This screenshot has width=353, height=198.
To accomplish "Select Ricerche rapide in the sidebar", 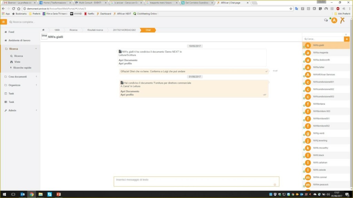I will click(22, 68).
